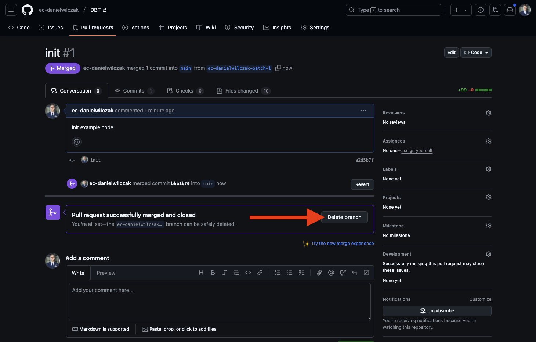Viewport: 536px width, 342px height.
Task: Attach files with paperclip icon
Action: [x=319, y=273]
